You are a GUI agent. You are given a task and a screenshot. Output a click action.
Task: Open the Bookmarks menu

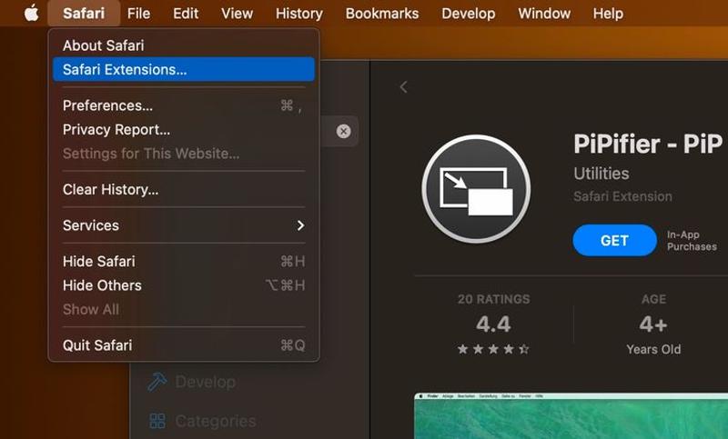point(381,14)
